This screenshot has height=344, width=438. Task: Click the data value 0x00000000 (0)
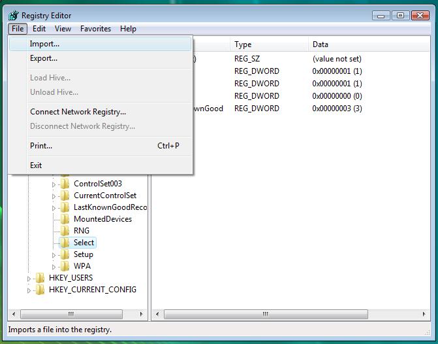coord(337,96)
